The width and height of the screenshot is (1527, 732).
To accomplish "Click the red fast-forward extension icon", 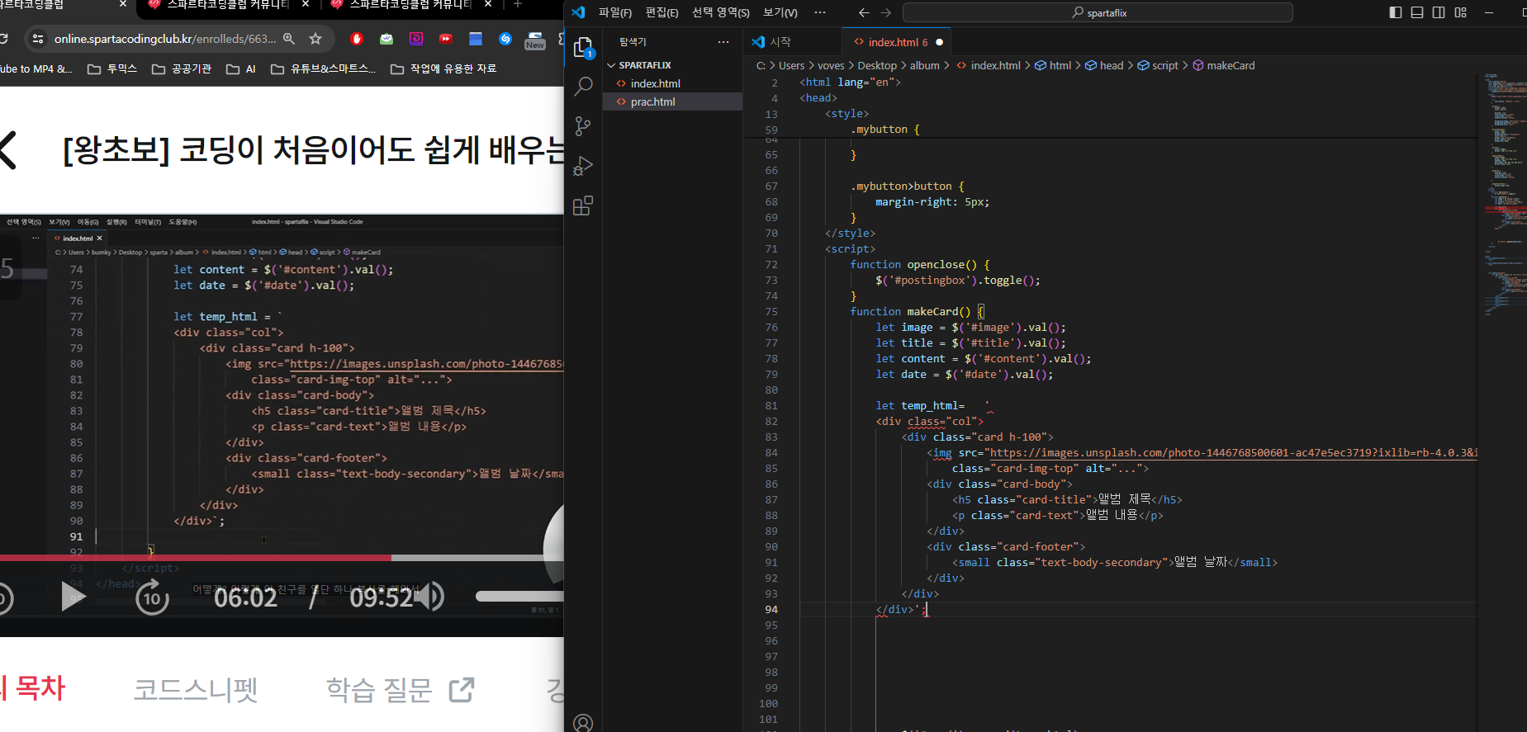I will point(446,39).
